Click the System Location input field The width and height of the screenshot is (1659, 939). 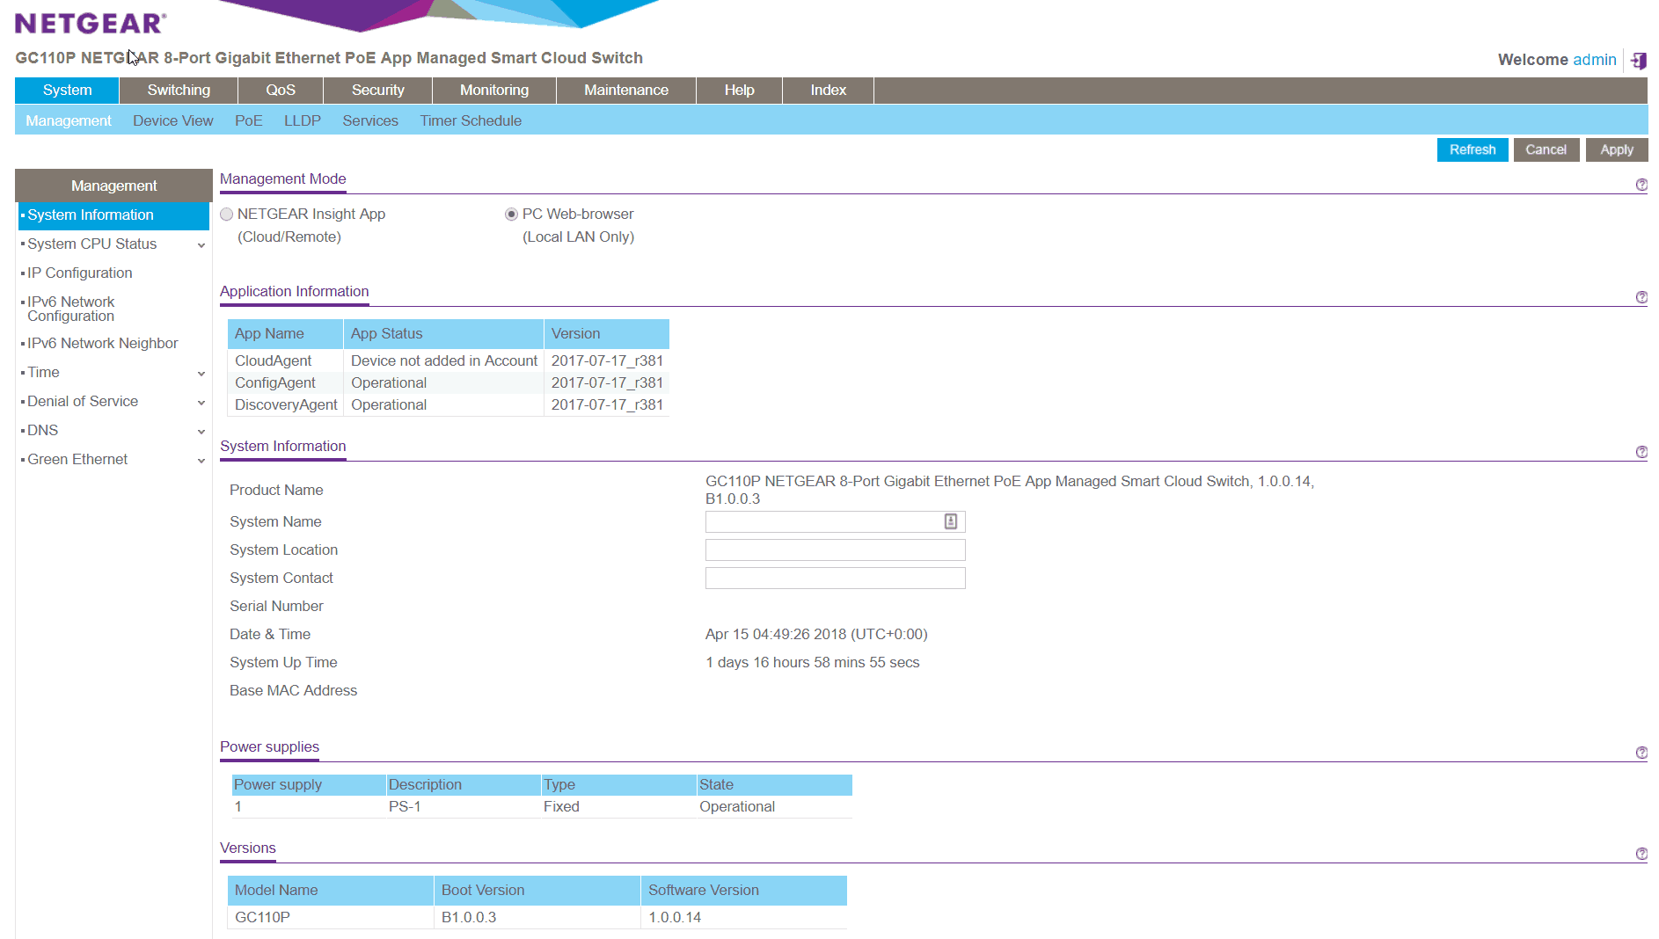835,550
